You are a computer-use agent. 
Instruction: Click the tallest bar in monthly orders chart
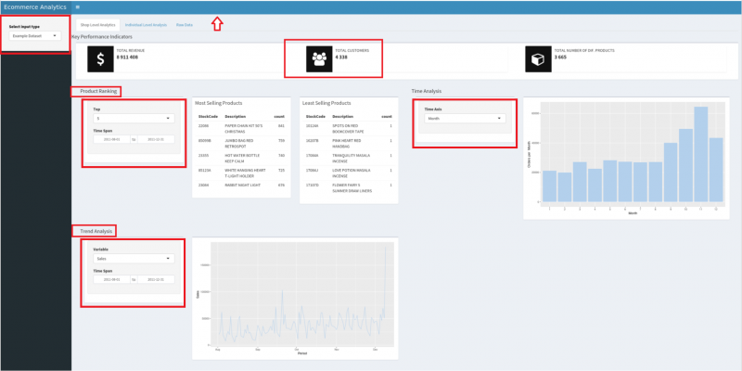tap(701, 154)
